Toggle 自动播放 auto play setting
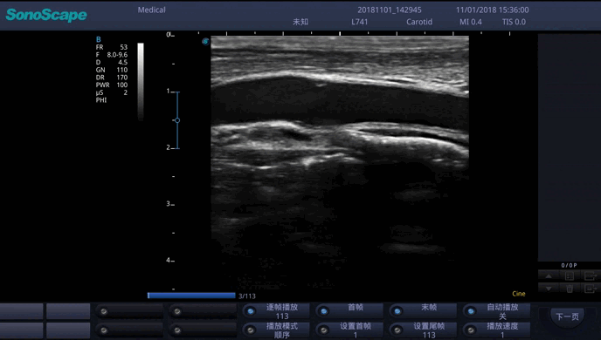Screen dimensions: 601x340 [496, 311]
